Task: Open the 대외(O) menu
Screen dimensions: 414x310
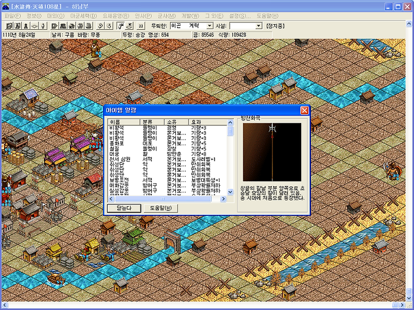Action: click(x=56, y=16)
